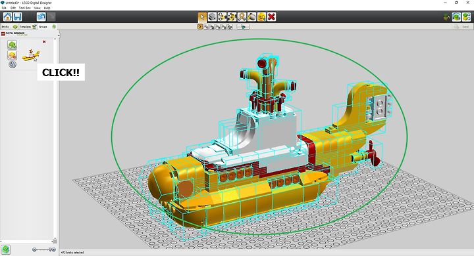
Task: Activate the Selection arrow tool
Action: (x=202, y=17)
